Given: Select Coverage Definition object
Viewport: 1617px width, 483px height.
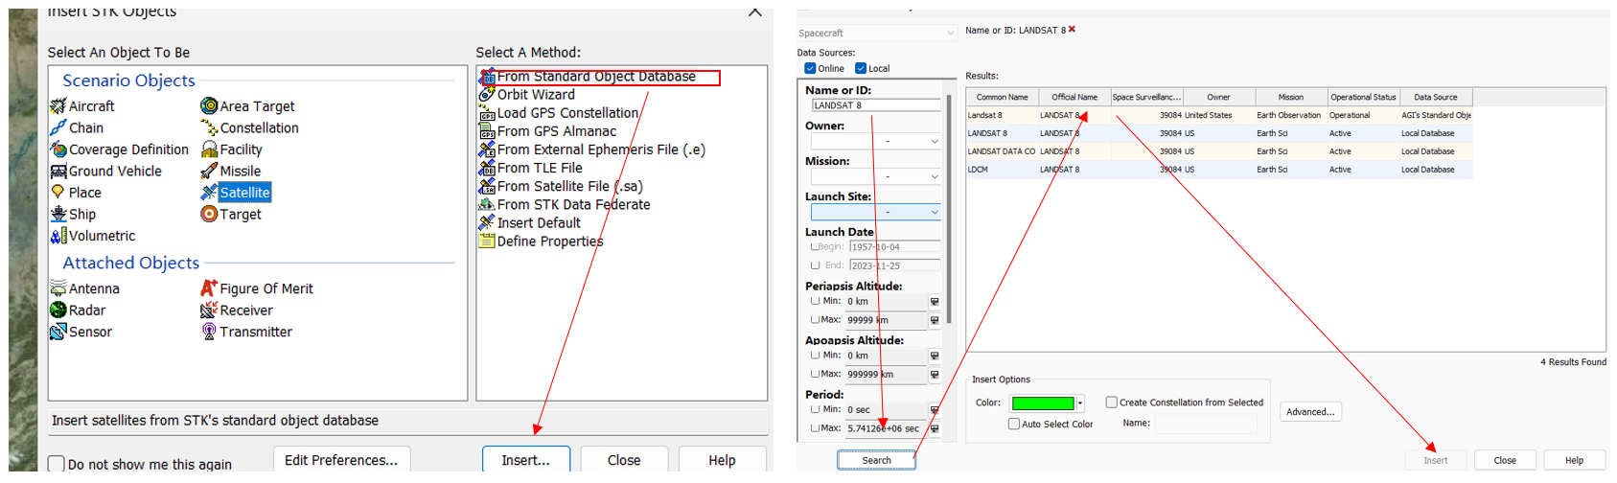Looking at the screenshot, I should [120, 149].
